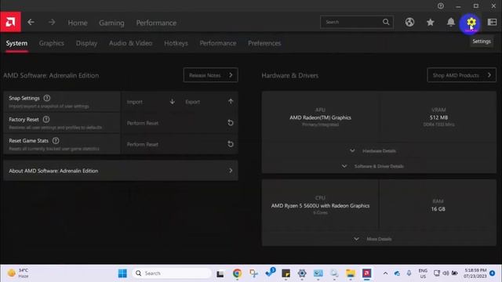Open Release Notes button
This screenshot has height=282, width=502.
tap(211, 75)
